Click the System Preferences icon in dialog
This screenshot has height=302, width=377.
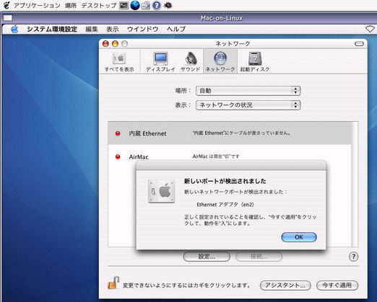[x=162, y=191]
